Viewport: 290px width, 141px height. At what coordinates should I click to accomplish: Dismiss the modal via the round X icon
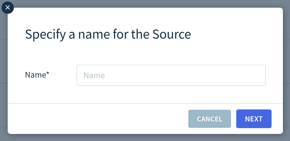pos(8,8)
